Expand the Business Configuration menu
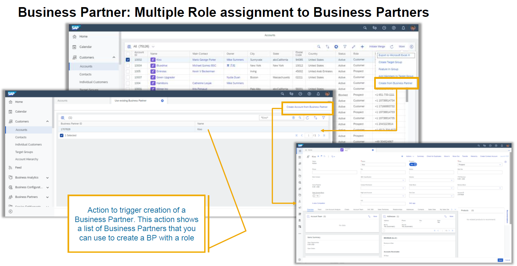Image resolution: width=517 pixels, height=266 pixels. [x=47, y=187]
